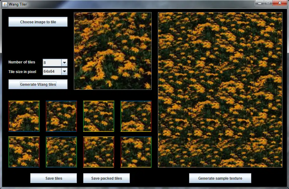Click the Save packed tiles button
The height and width of the screenshot is (189, 289).
[107, 178]
